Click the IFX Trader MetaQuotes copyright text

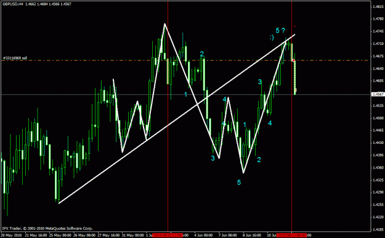click(47, 228)
